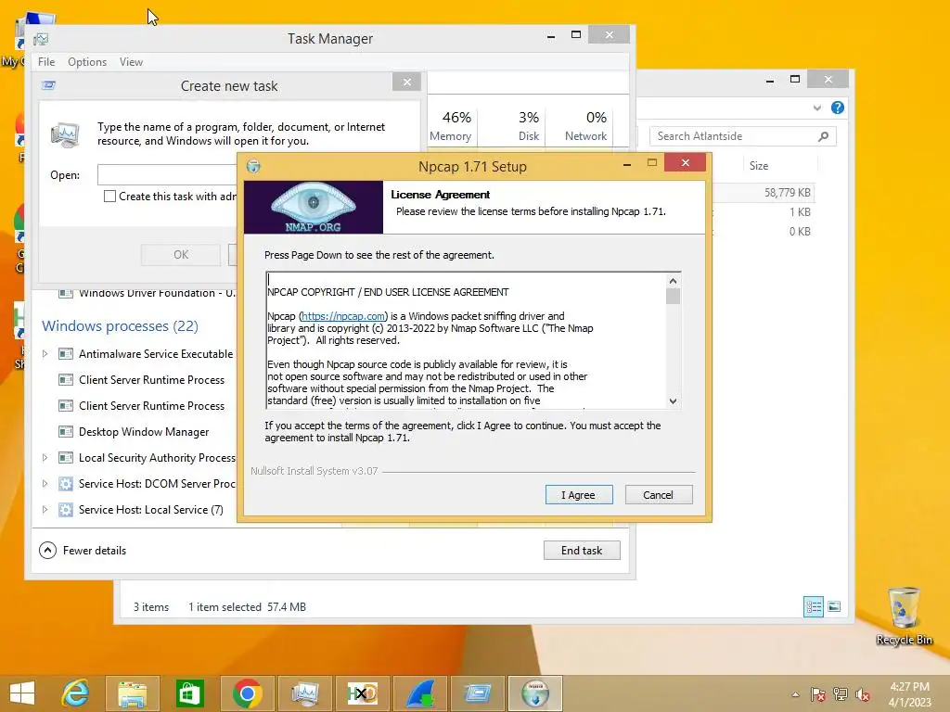
Task: Open the Explorer help icon
Action: pyautogui.click(x=838, y=108)
